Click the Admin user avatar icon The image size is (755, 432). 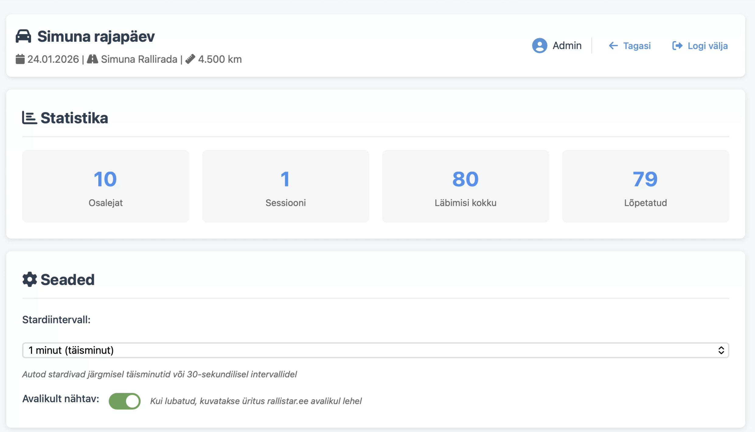(x=539, y=46)
